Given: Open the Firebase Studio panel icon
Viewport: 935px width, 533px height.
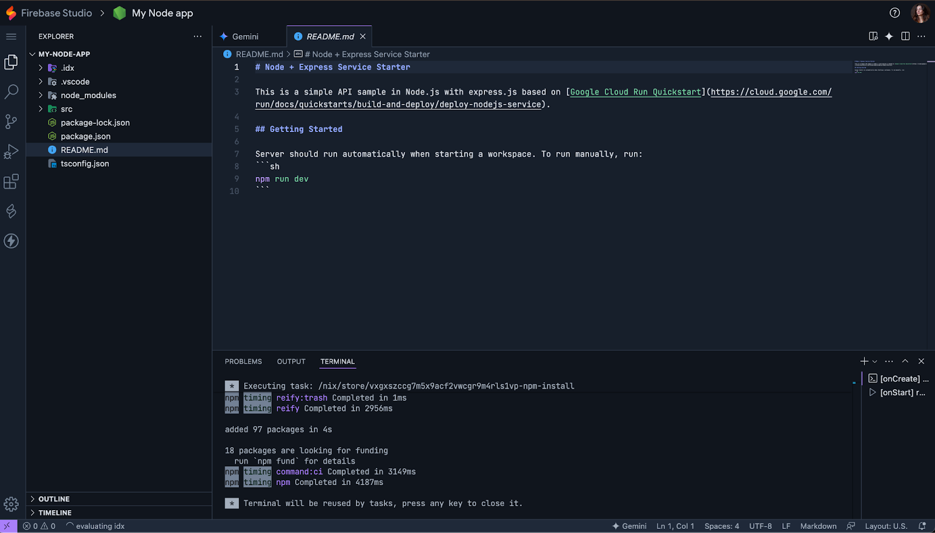Looking at the screenshot, I should [x=11, y=211].
